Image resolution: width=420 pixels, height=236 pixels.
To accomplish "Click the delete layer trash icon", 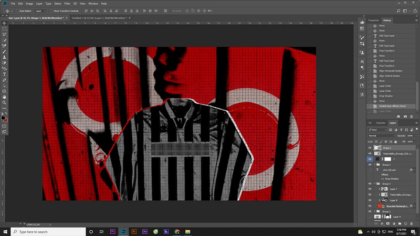I will [412, 224].
